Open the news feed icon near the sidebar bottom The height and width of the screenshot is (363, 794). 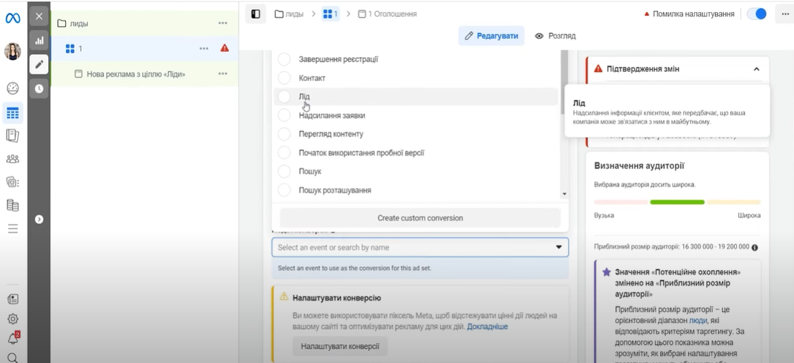[x=13, y=299]
